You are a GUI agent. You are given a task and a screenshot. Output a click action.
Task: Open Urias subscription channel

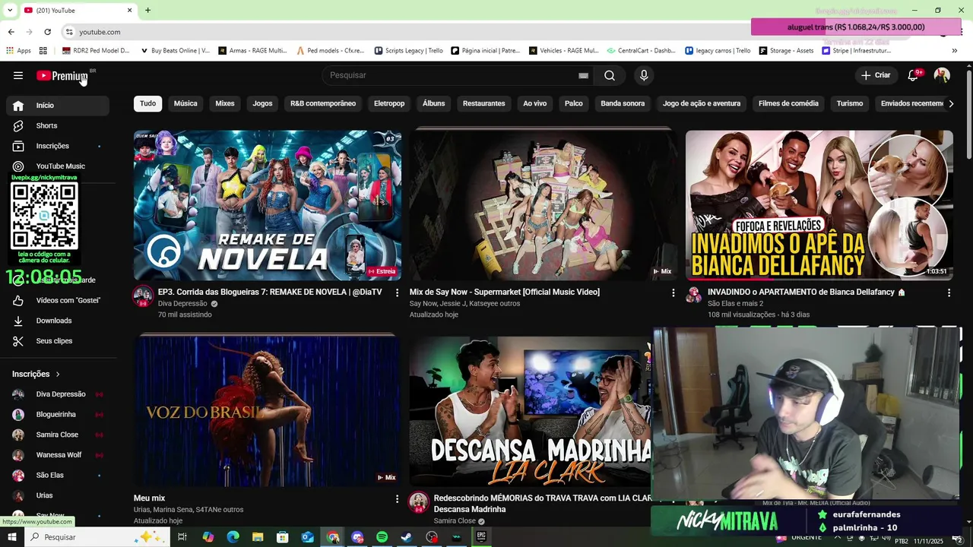click(x=58, y=495)
